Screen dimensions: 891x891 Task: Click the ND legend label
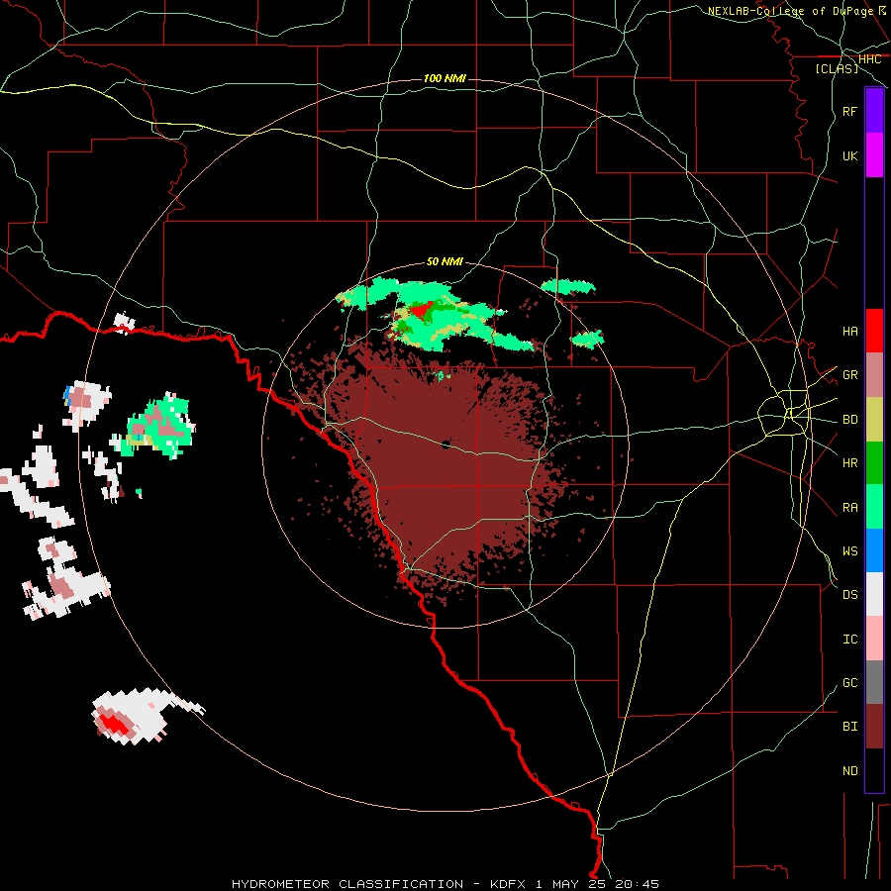849,771
